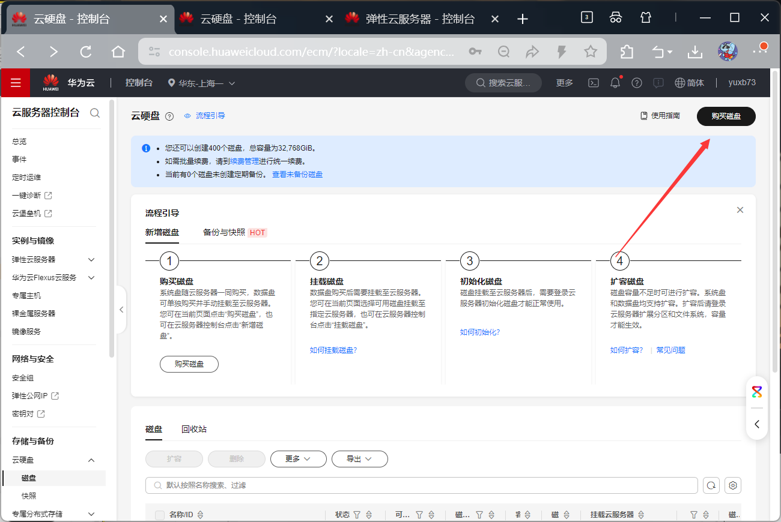Image resolution: width=781 pixels, height=522 pixels.
Task: Click the browser reload button
Action: [x=86, y=52]
